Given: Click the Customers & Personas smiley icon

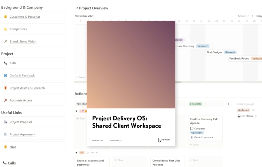Looking at the screenshot, I should (6, 17).
